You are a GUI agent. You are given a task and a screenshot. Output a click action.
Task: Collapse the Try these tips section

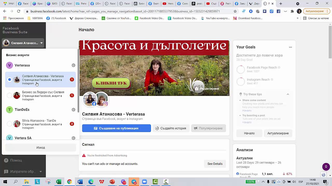[288, 94]
